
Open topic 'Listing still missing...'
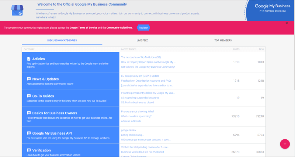[x=132, y=135]
